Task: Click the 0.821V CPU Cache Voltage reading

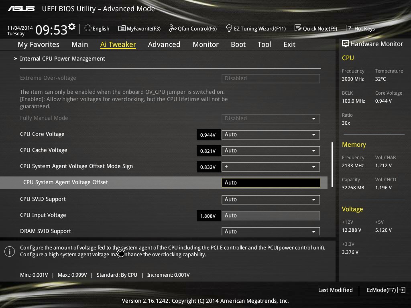Action: coord(208,151)
